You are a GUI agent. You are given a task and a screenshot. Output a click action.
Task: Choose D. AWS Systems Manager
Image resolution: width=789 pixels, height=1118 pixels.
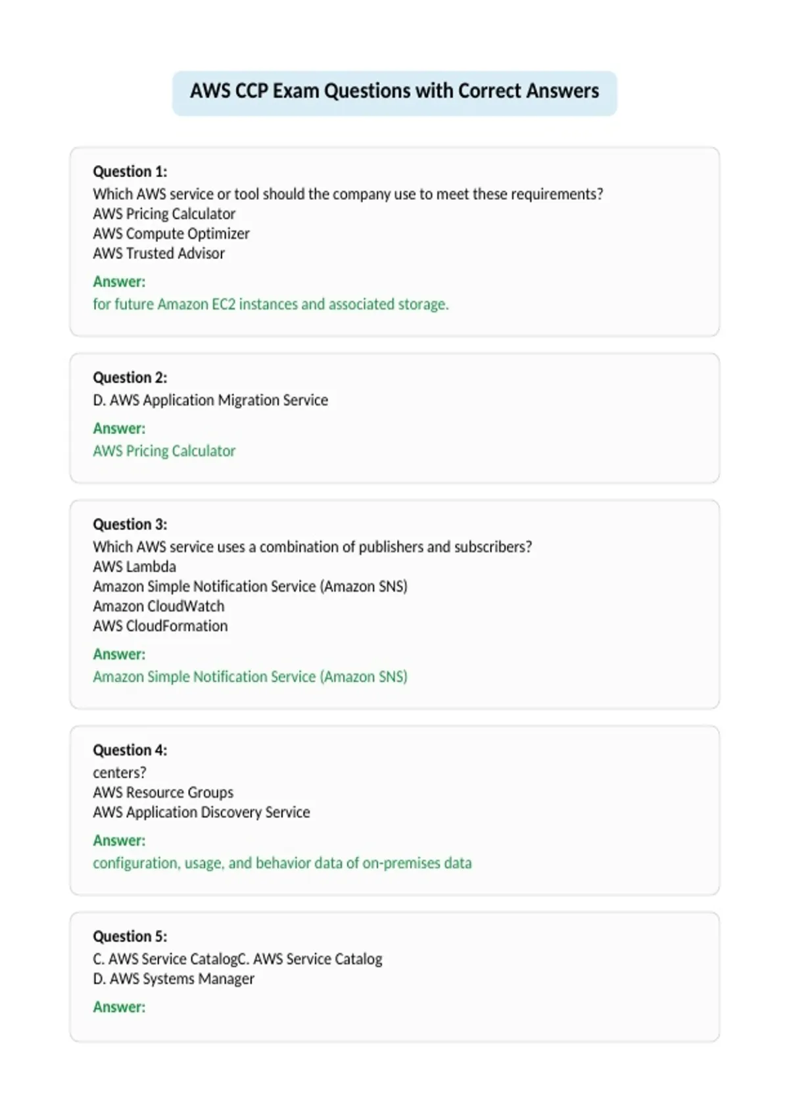(173, 979)
